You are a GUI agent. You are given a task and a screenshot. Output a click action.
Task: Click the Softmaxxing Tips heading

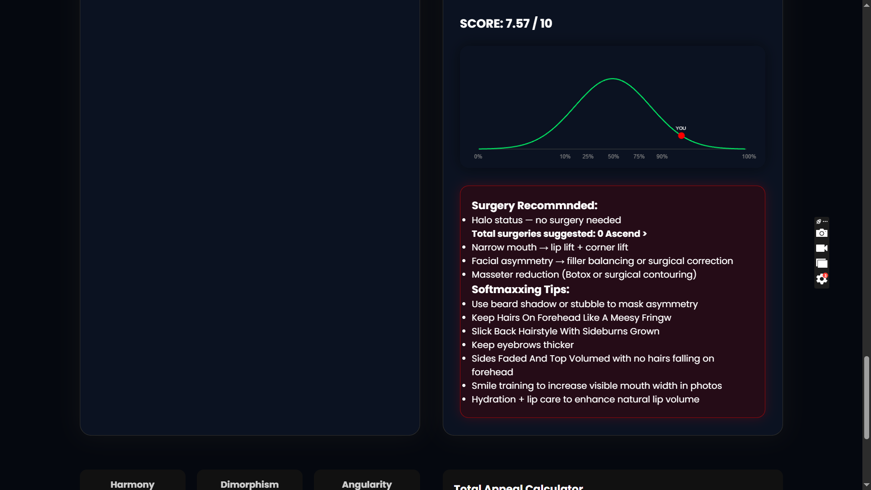click(520, 289)
